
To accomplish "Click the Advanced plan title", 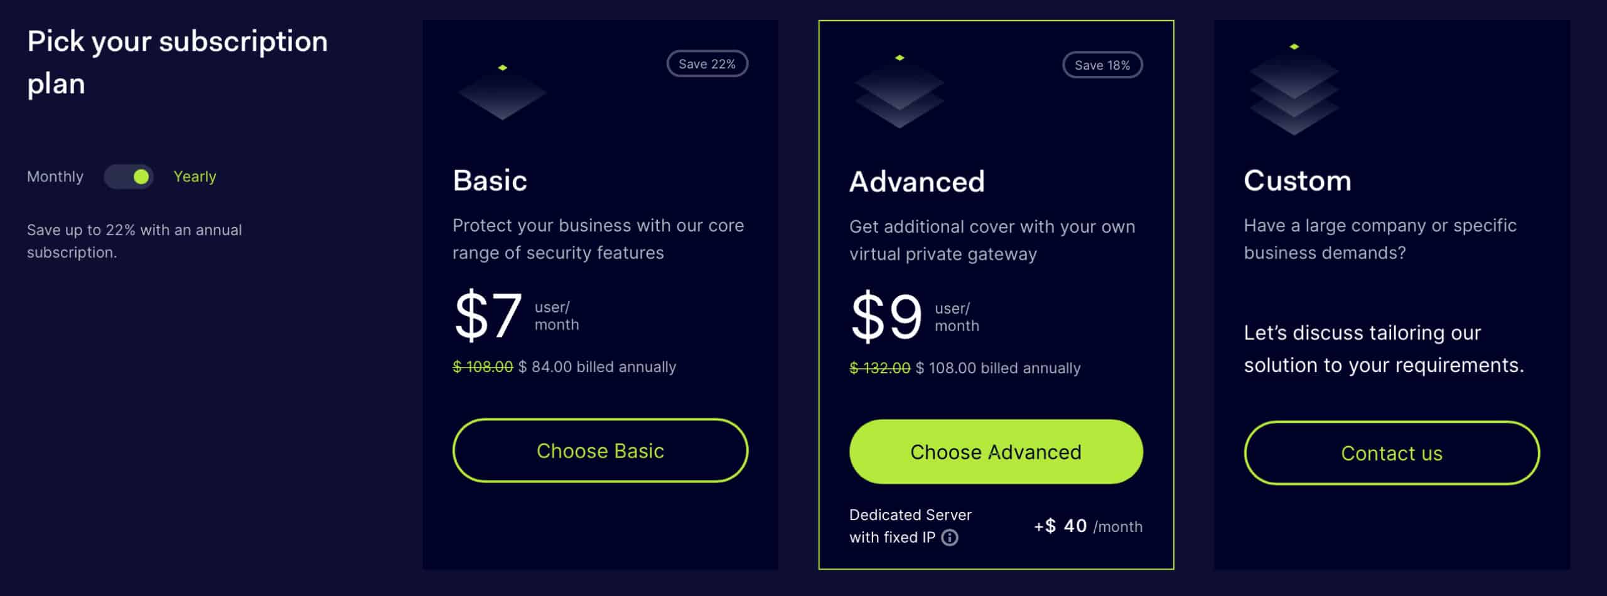I will tap(916, 182).
